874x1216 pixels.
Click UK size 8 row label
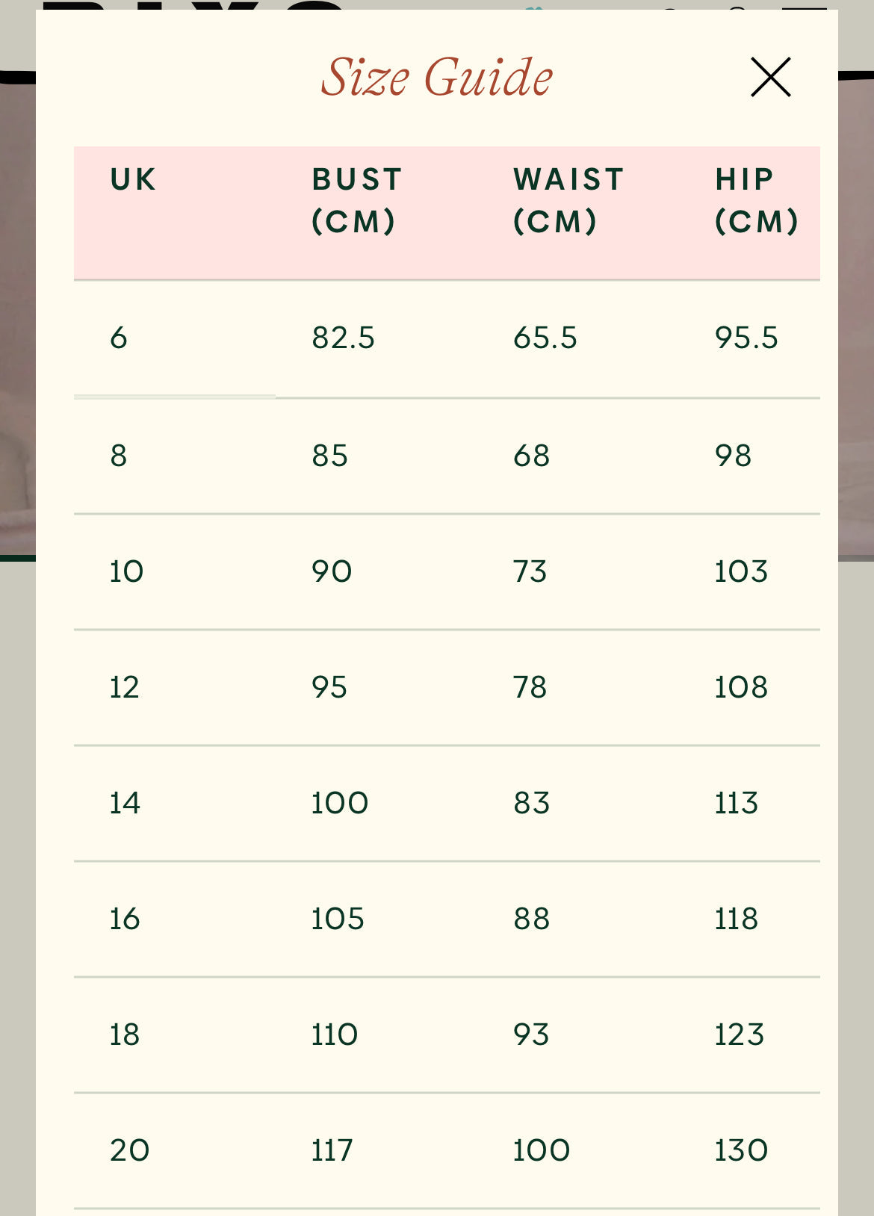pos(119,456)
